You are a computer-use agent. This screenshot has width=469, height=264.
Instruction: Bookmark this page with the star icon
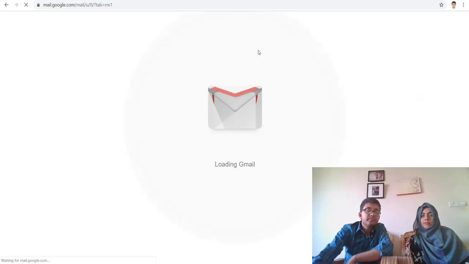click(442, 5)
